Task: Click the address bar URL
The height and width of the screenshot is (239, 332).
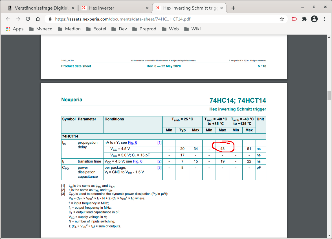Action: 123,19
